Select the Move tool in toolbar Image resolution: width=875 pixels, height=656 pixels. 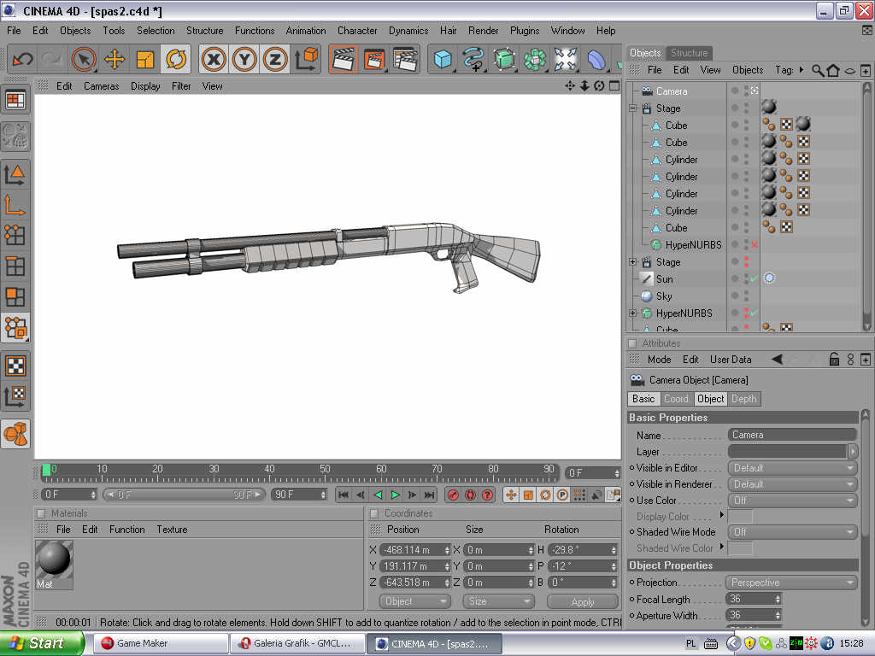(x=115, y=59)
